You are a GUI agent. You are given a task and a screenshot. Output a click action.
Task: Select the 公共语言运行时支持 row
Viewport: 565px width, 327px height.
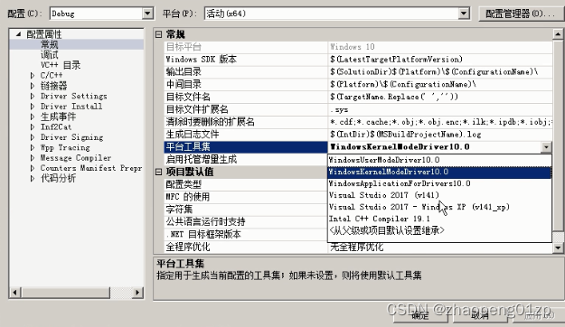pos(246,222)
